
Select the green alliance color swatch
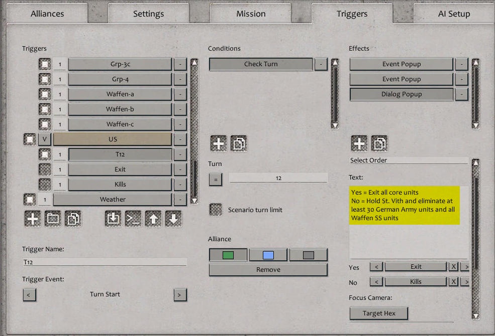click(x=227, y=254)
